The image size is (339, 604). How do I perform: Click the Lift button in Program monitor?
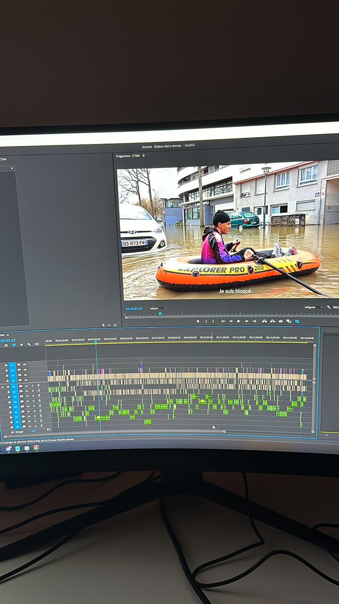[264, 321]
